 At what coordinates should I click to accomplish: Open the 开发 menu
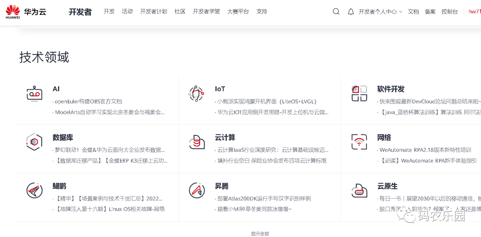pyautogui.click(x=109, y=12)
